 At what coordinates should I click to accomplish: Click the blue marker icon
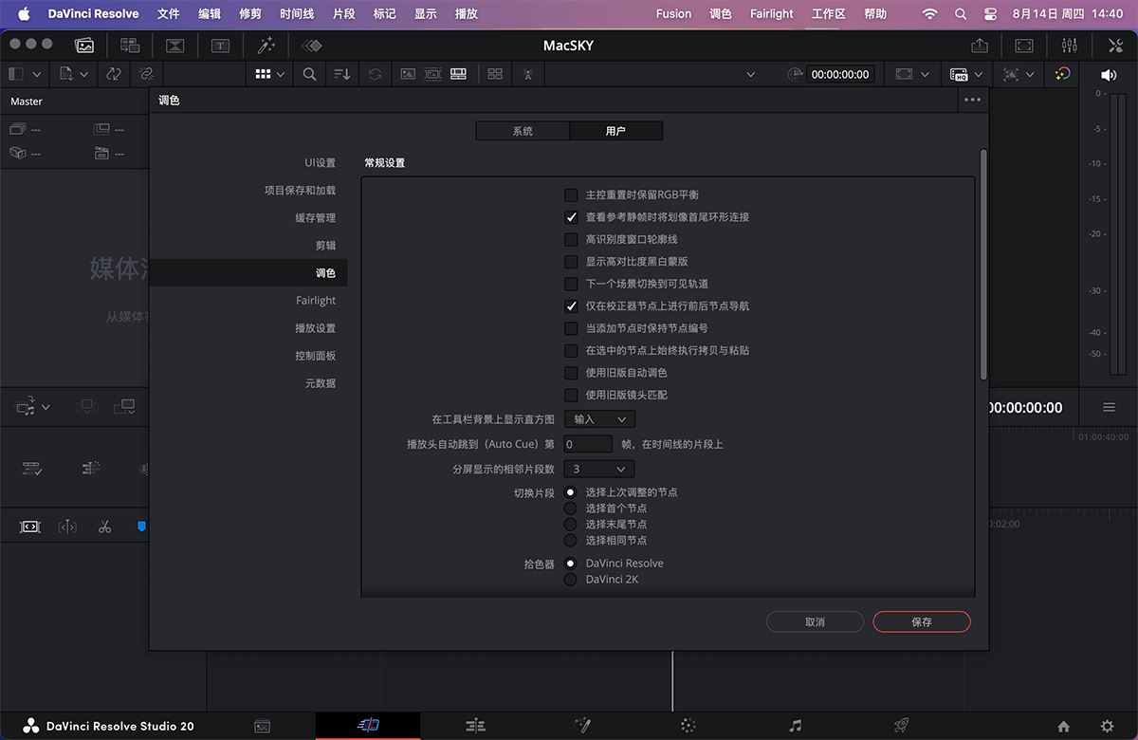click(142, 526)
